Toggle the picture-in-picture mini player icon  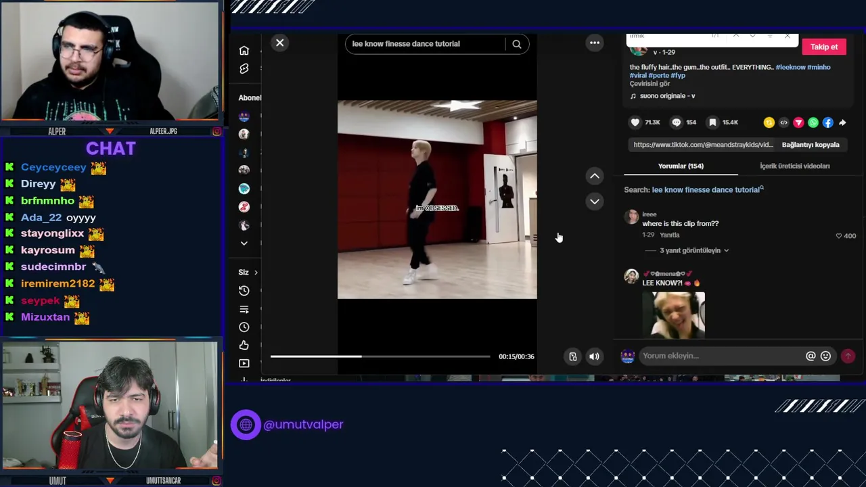(573, 356)
